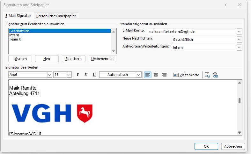
Task: Toggle underline formatting (U)
Action: [94, 75]
